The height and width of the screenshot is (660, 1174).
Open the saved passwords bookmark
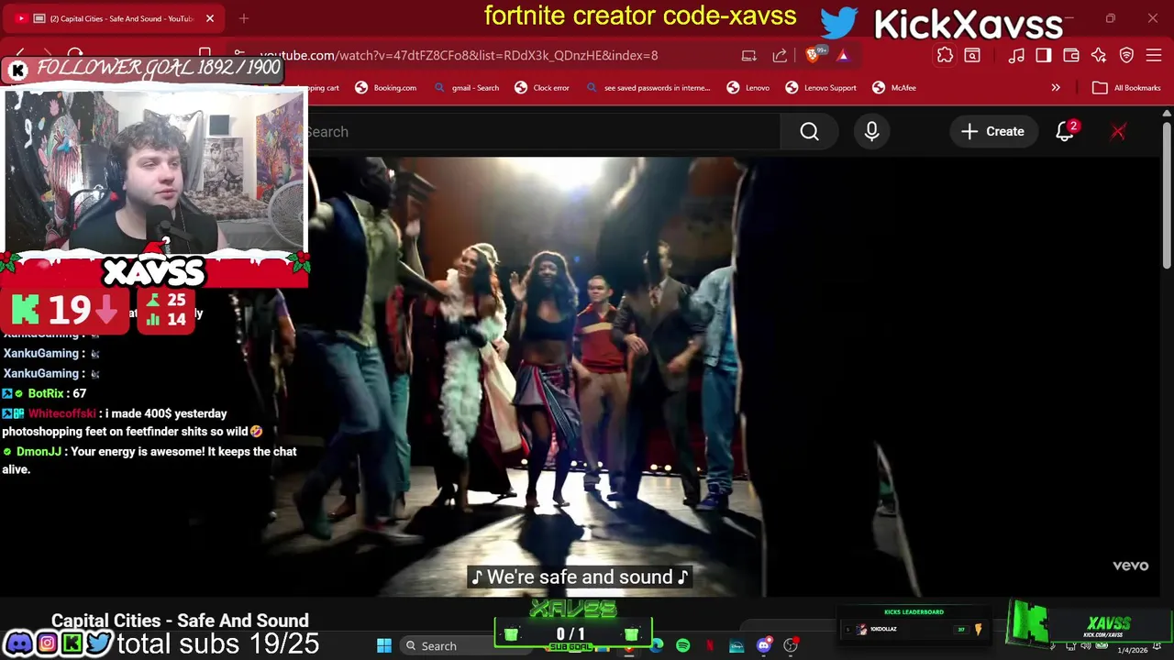pyautogui.click(x=648, y=88)
